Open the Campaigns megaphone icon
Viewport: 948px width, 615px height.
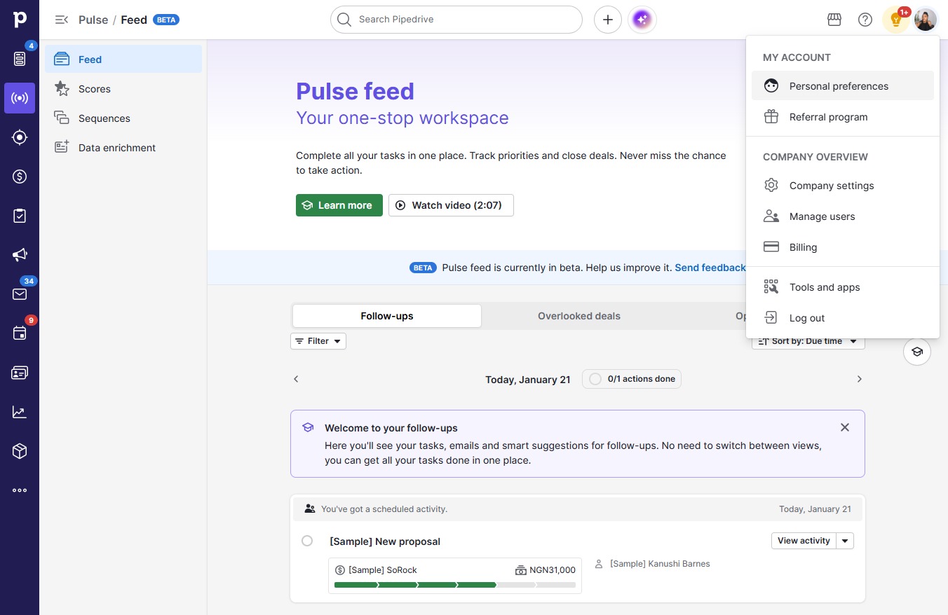[x=20, y=255]
